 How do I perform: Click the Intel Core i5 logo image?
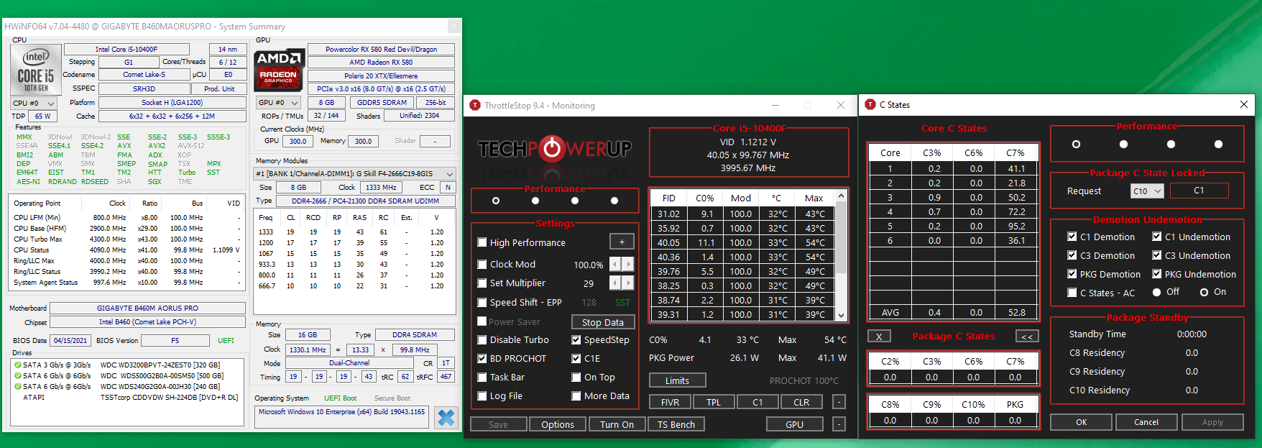35,70
